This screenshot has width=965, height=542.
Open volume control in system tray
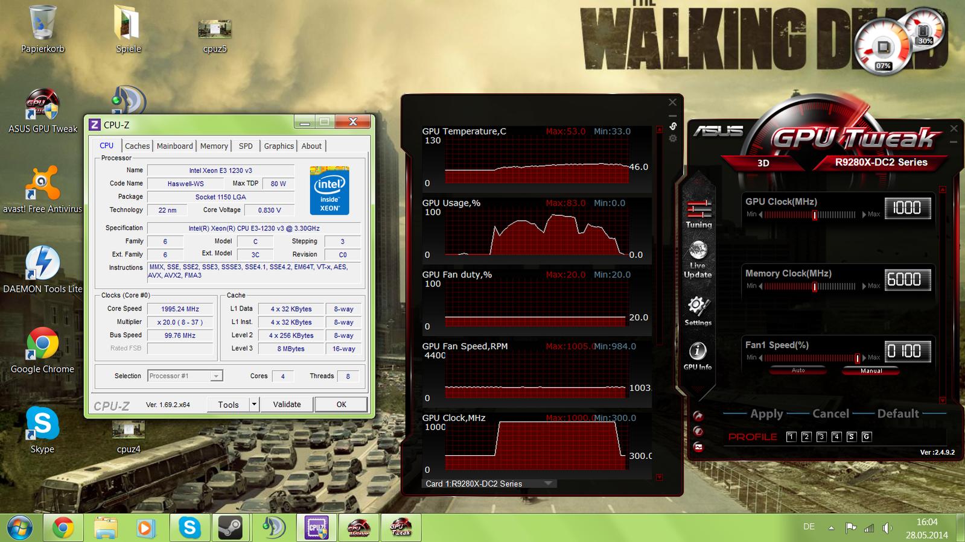[x=887, y=528]
